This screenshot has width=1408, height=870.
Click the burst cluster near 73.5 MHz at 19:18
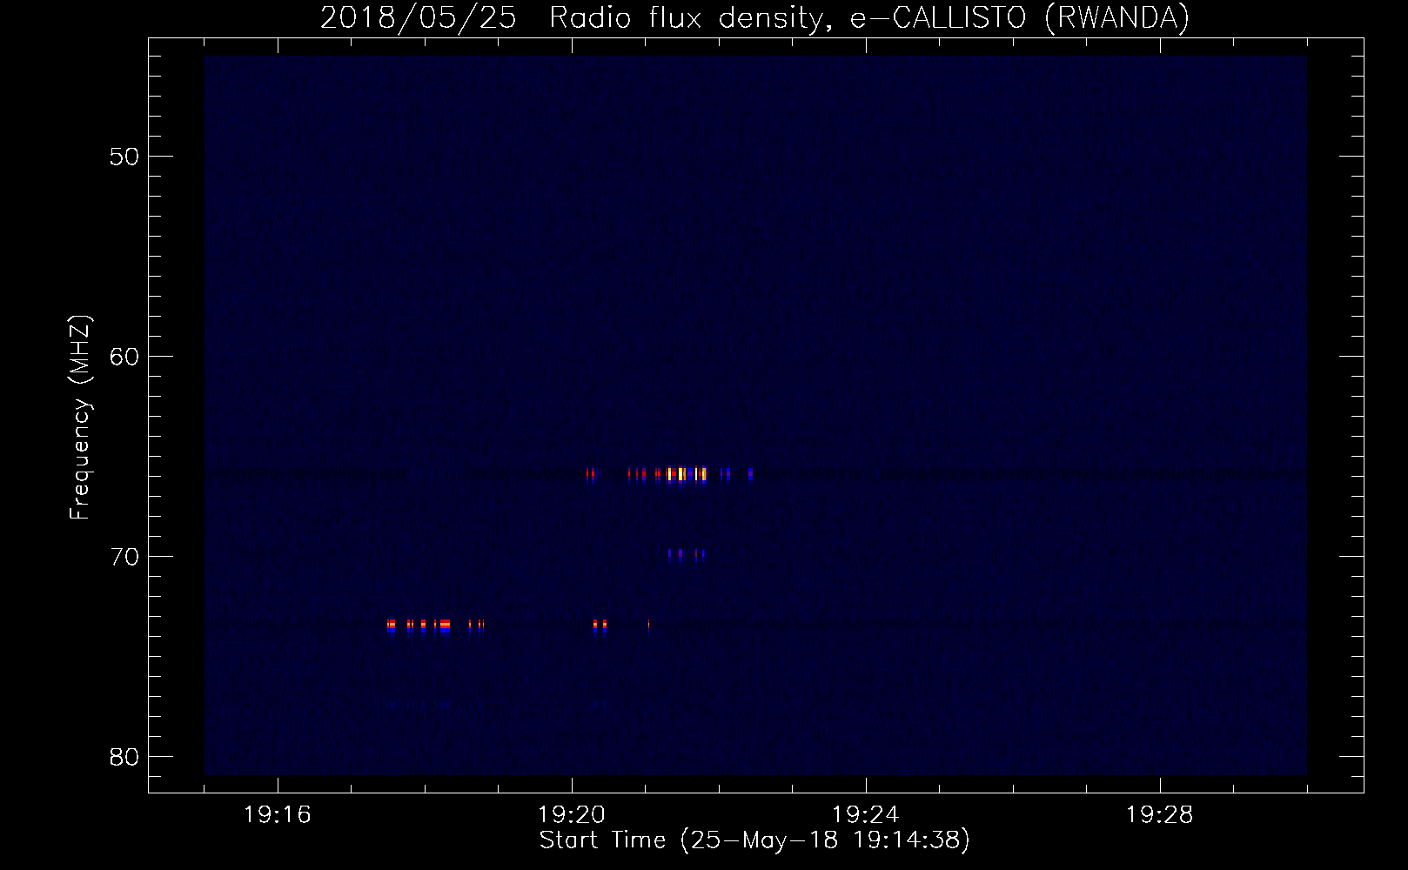(434, 626)
